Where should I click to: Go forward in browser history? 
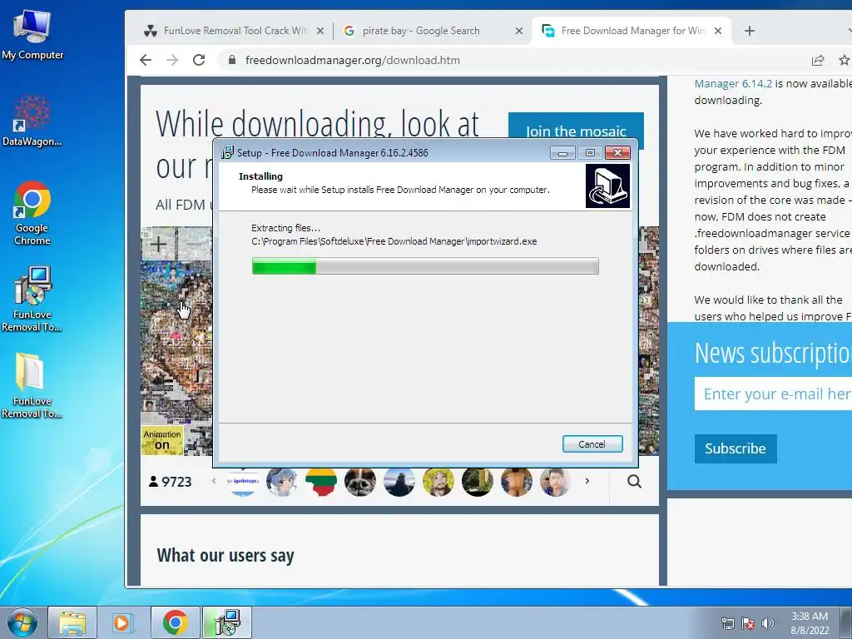coord(172,60)
